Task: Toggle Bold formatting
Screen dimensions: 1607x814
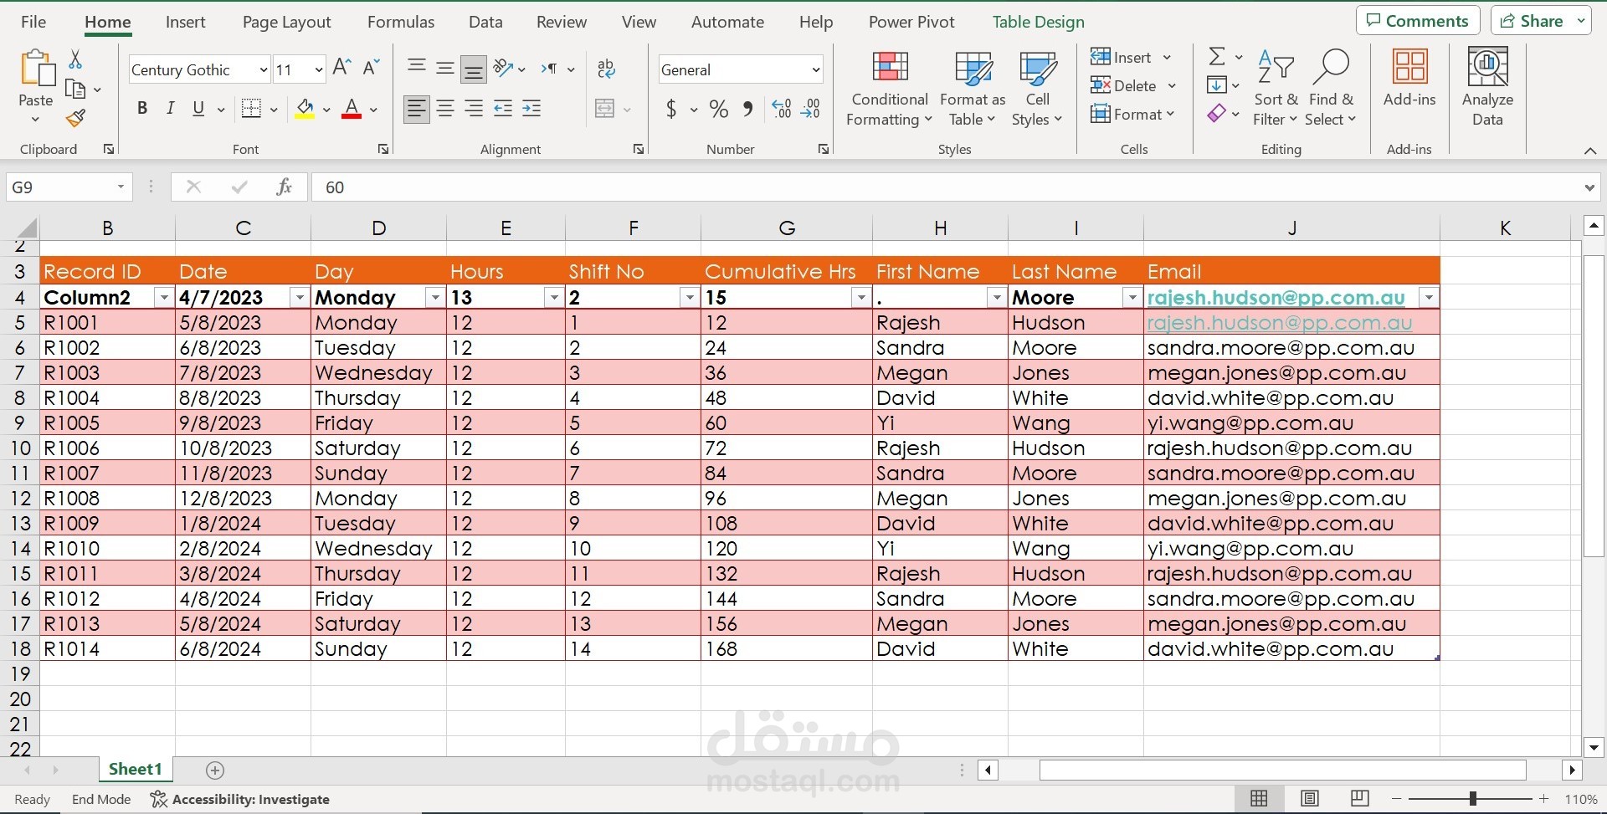Action: [142, 109]
